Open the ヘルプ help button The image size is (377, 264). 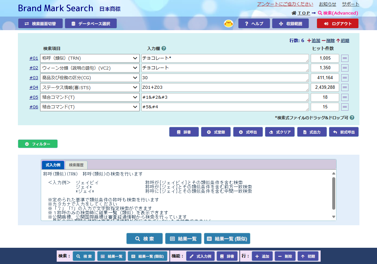point(254,24)
